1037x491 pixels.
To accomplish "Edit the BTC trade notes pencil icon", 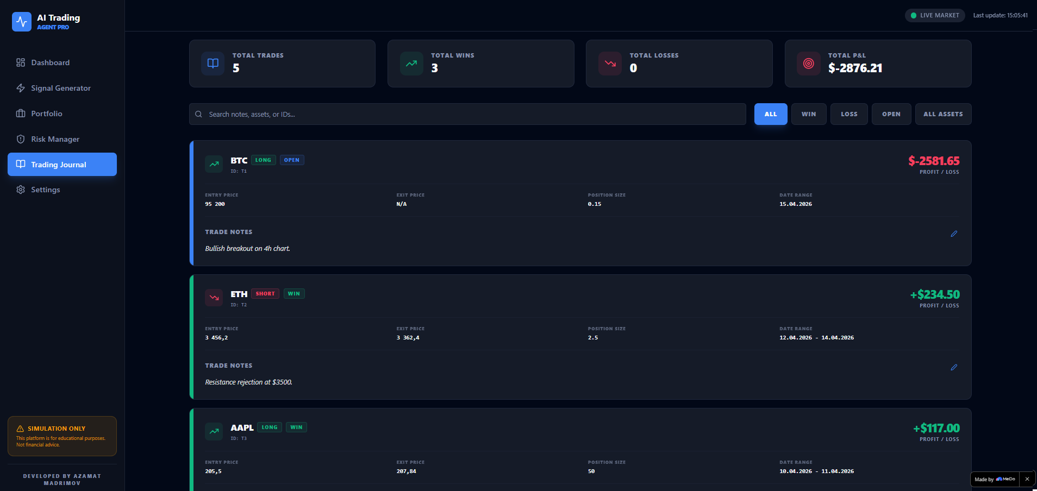I will click(x=954, y=234).
